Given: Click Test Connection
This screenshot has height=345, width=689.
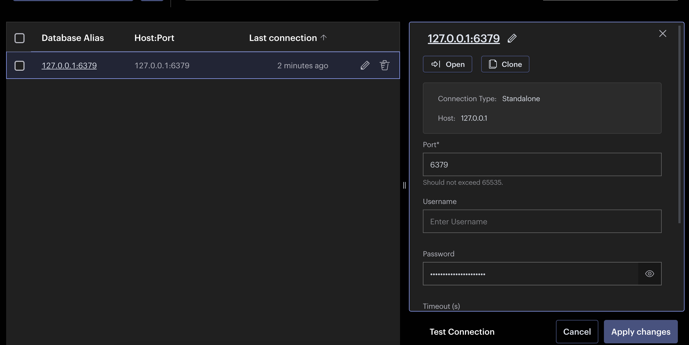Looking at the screenshot, I should click(462, 332).
